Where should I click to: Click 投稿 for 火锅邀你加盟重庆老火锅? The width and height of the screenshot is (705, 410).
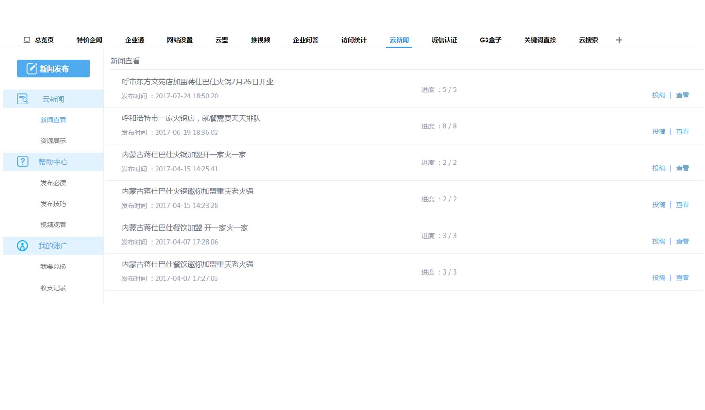click(659, 205)
